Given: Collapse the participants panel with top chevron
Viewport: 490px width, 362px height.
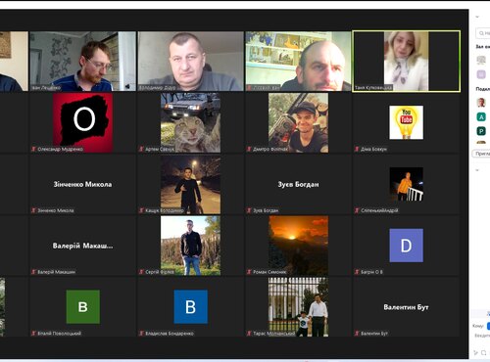Looking at the screenshot, I should 477,17.
